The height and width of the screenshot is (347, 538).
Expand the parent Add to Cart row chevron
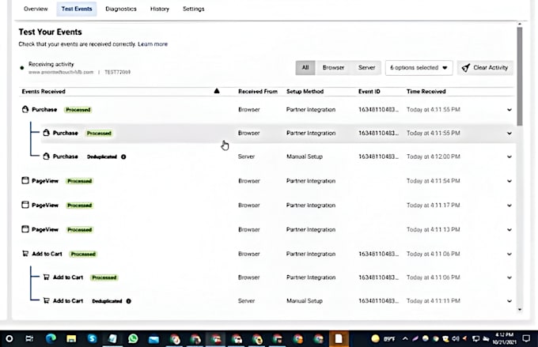click(510, 254)
